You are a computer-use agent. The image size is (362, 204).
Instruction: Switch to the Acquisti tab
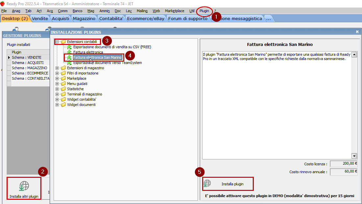tap(60, 19)
